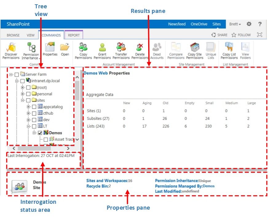Open OneDrive link
This screenshot has height=217, width=269.
199,24
